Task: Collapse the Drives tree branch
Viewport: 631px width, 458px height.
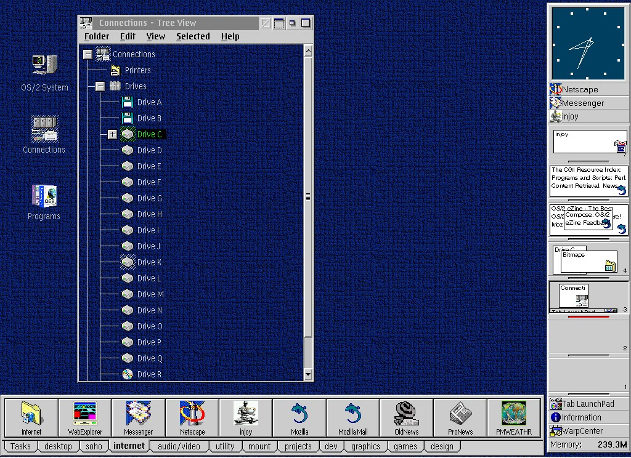Action: pyautogui.click(x=100, y=86)
